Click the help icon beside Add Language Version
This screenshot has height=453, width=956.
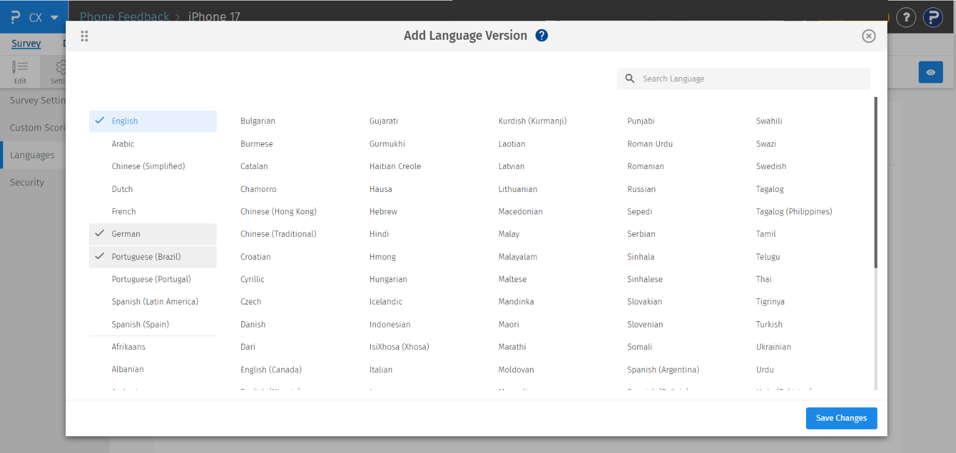541,35
